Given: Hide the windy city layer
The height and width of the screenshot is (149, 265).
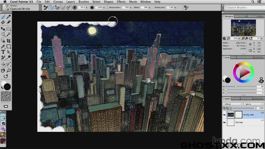Looking at the screenshot, I should coord(224,115).
